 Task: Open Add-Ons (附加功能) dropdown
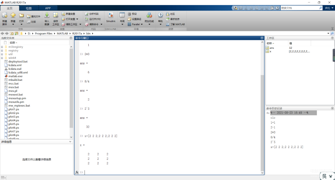(x=149, y=24)
